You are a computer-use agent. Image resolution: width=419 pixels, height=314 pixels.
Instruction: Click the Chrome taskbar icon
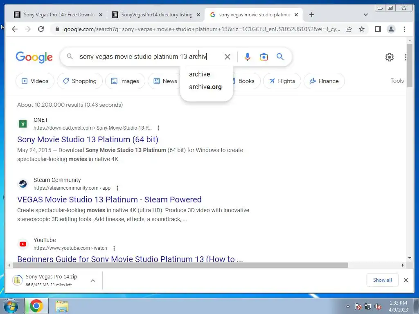point(36,306)
